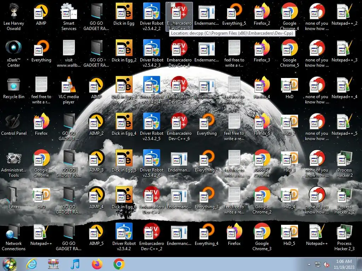Click the AIMP_4 icon label
Viewport: 362px width, 271px height.
[97, 207]
